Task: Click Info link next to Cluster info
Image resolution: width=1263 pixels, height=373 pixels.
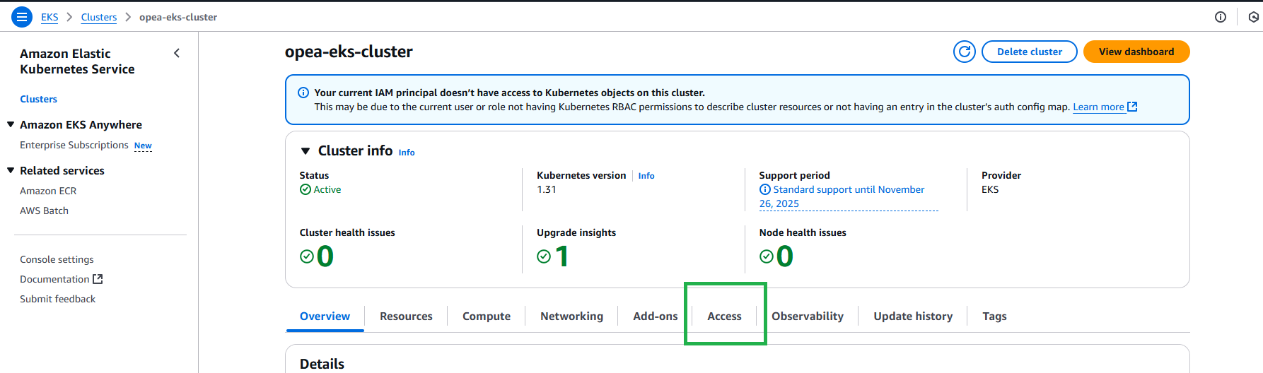Action: (407, 152)
